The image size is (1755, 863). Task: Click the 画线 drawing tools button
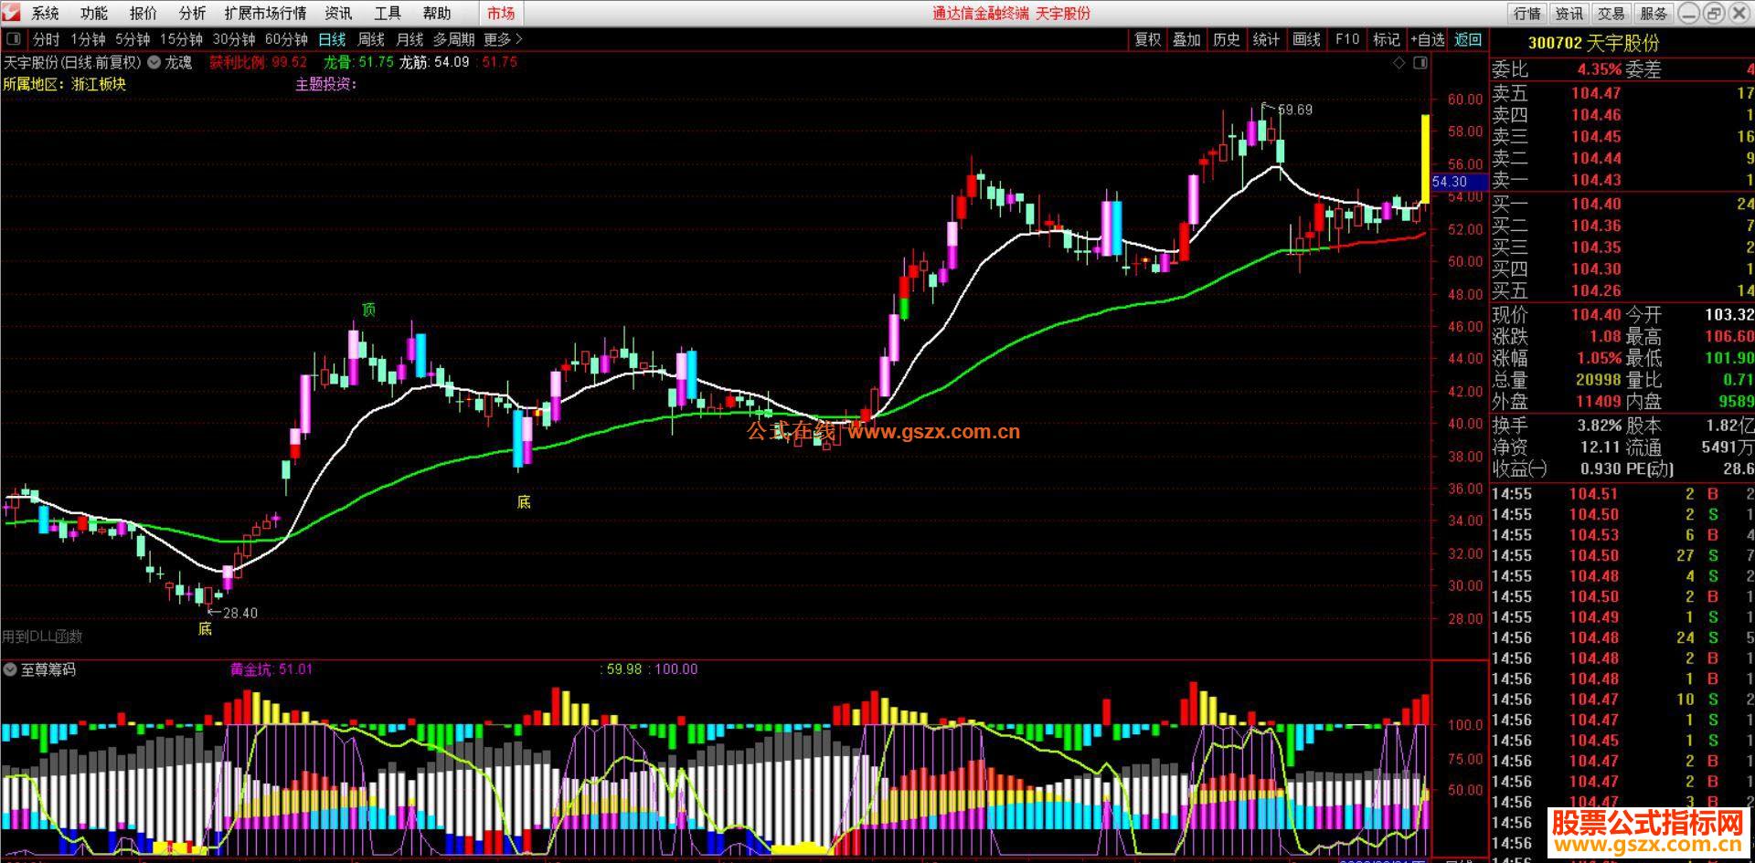(1307, 39)
